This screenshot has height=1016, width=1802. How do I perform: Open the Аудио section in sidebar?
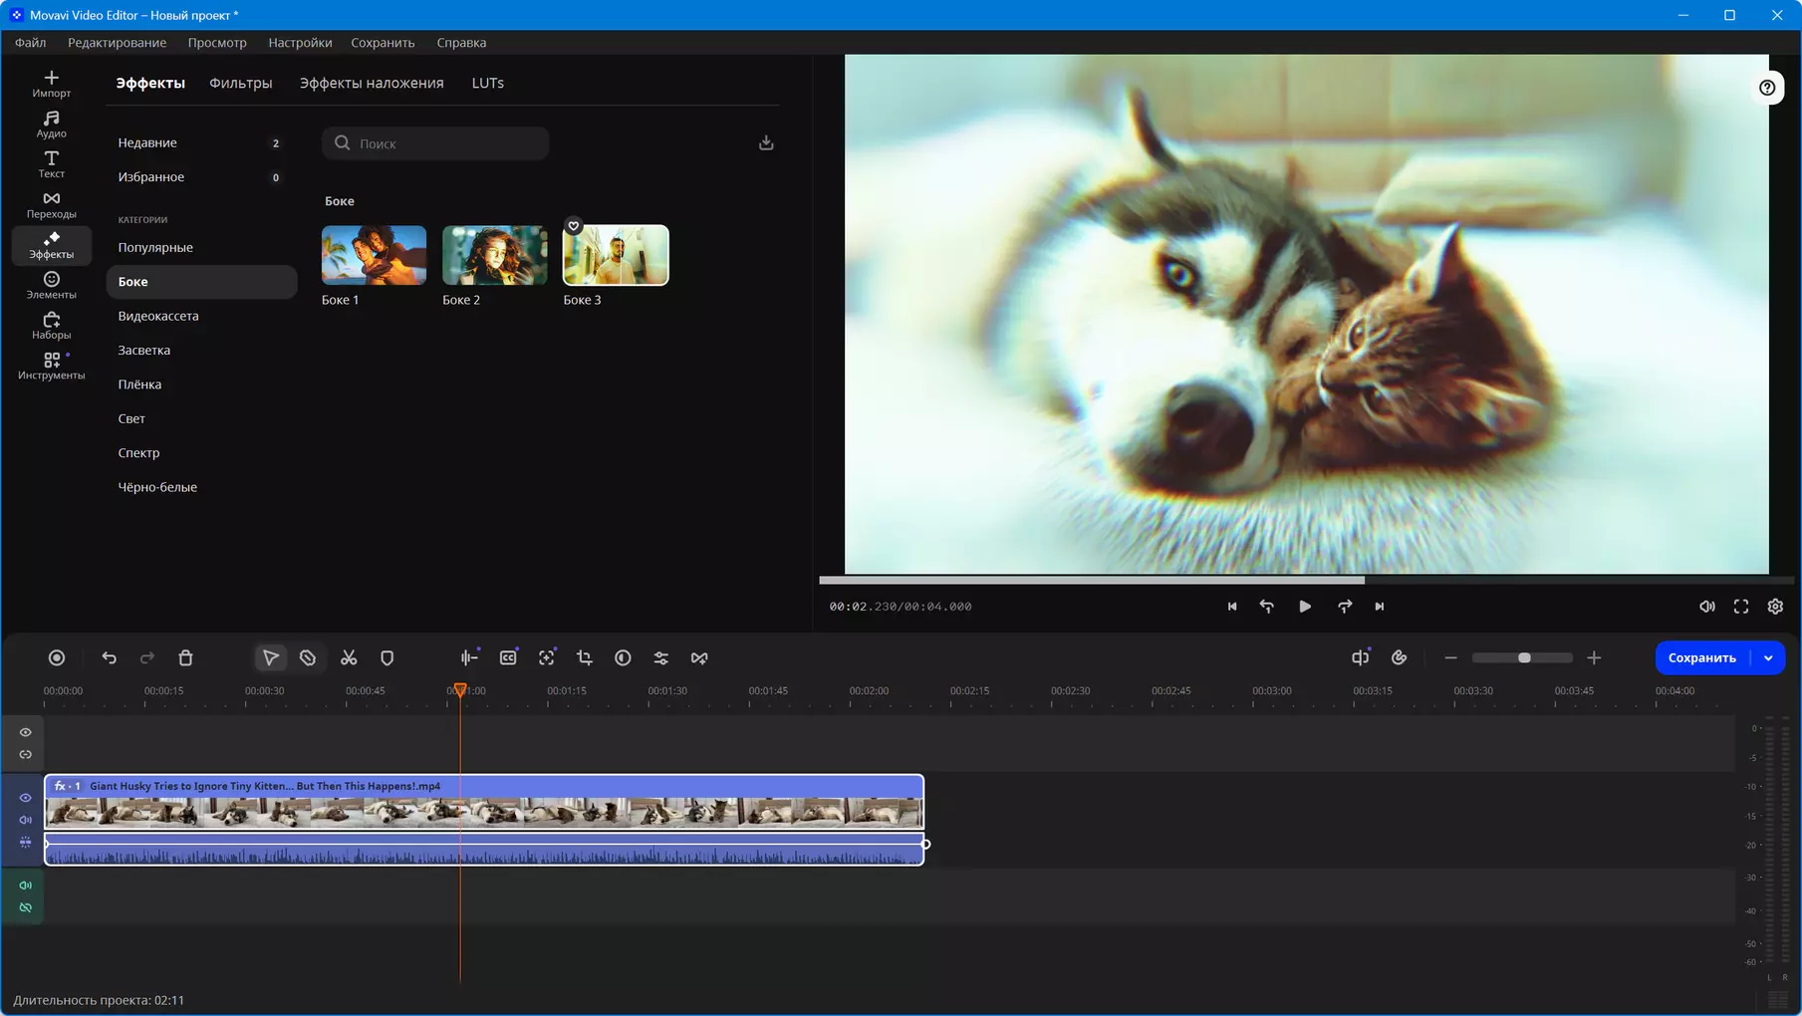pos(51,125)
